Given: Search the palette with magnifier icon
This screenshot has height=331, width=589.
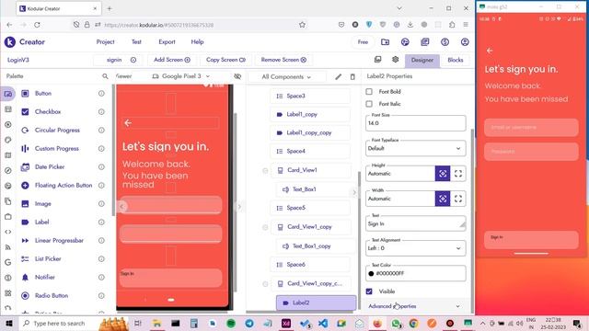Looking at the screenshot, I should (x=105, y=76).
